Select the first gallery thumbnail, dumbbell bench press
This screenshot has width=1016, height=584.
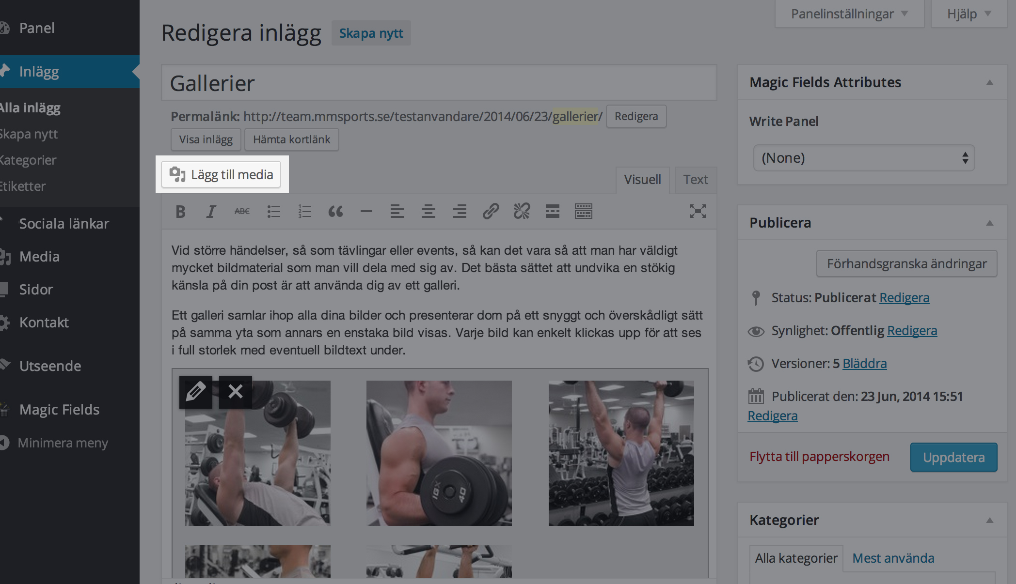(257, 453)
